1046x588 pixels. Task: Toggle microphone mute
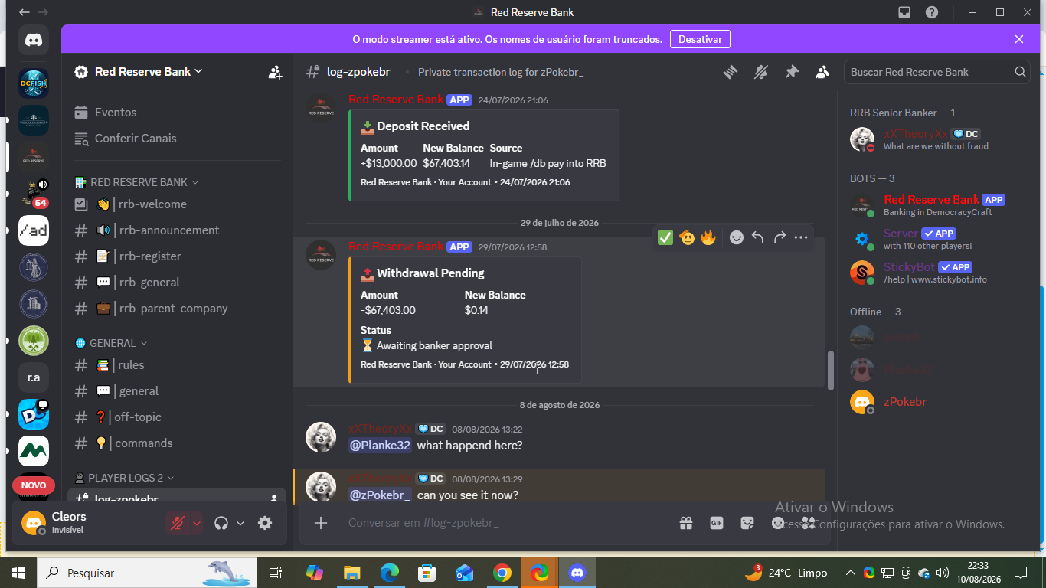click(x=178, y=523)
